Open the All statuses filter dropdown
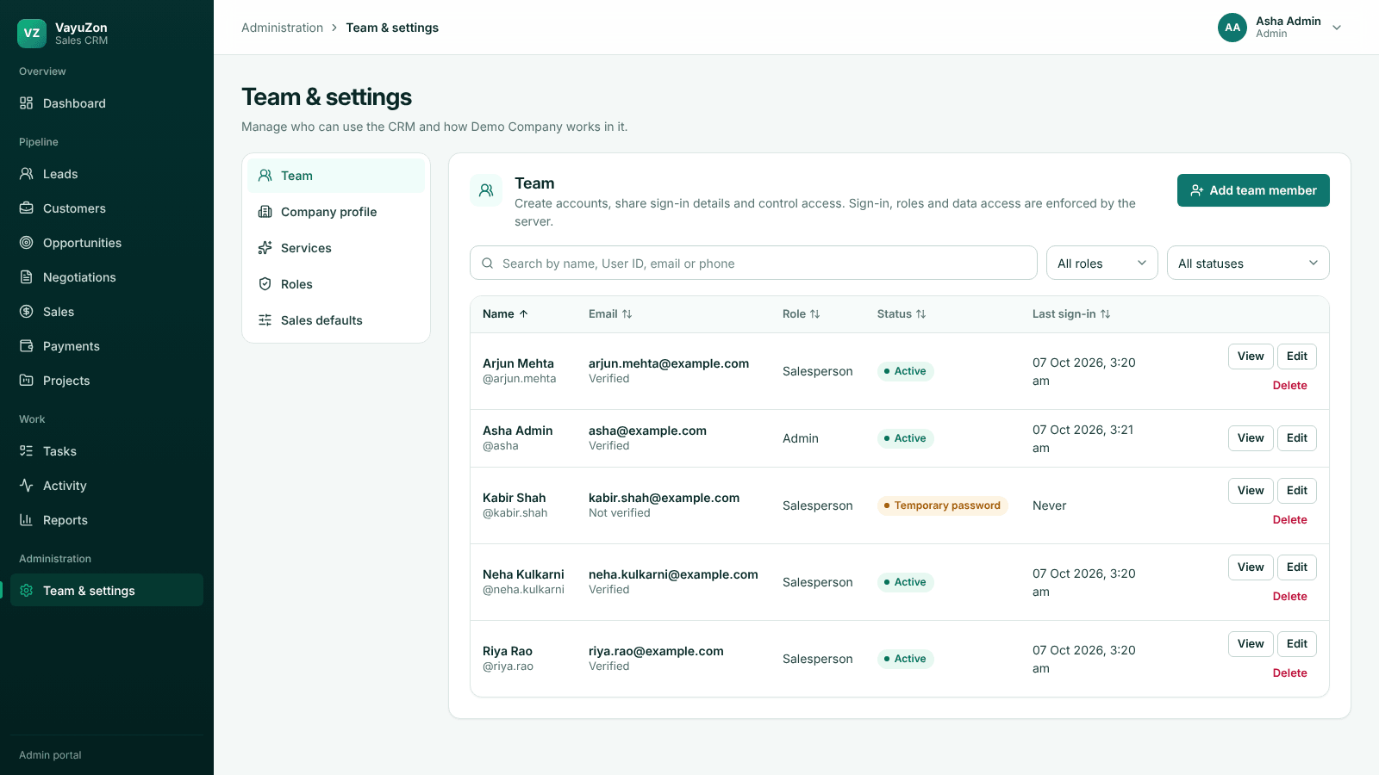Image resolution: width=1379 pixels, height=775 pixels. 1248,263
